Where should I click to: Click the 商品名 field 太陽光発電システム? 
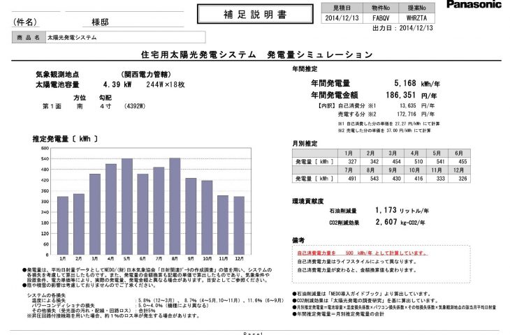(126, 37)
